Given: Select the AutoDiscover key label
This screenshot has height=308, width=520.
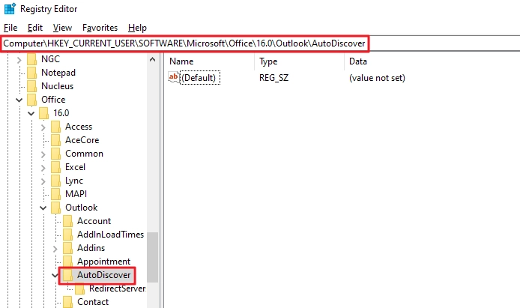Looking at the screenshot, I should (104, 275).
